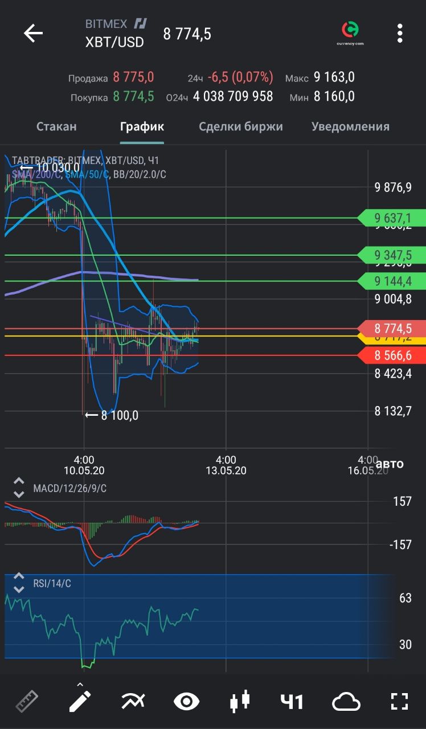Tap the авто scale button
The width and height of the screenshot is (426, 729).
(x=390, y=464)
